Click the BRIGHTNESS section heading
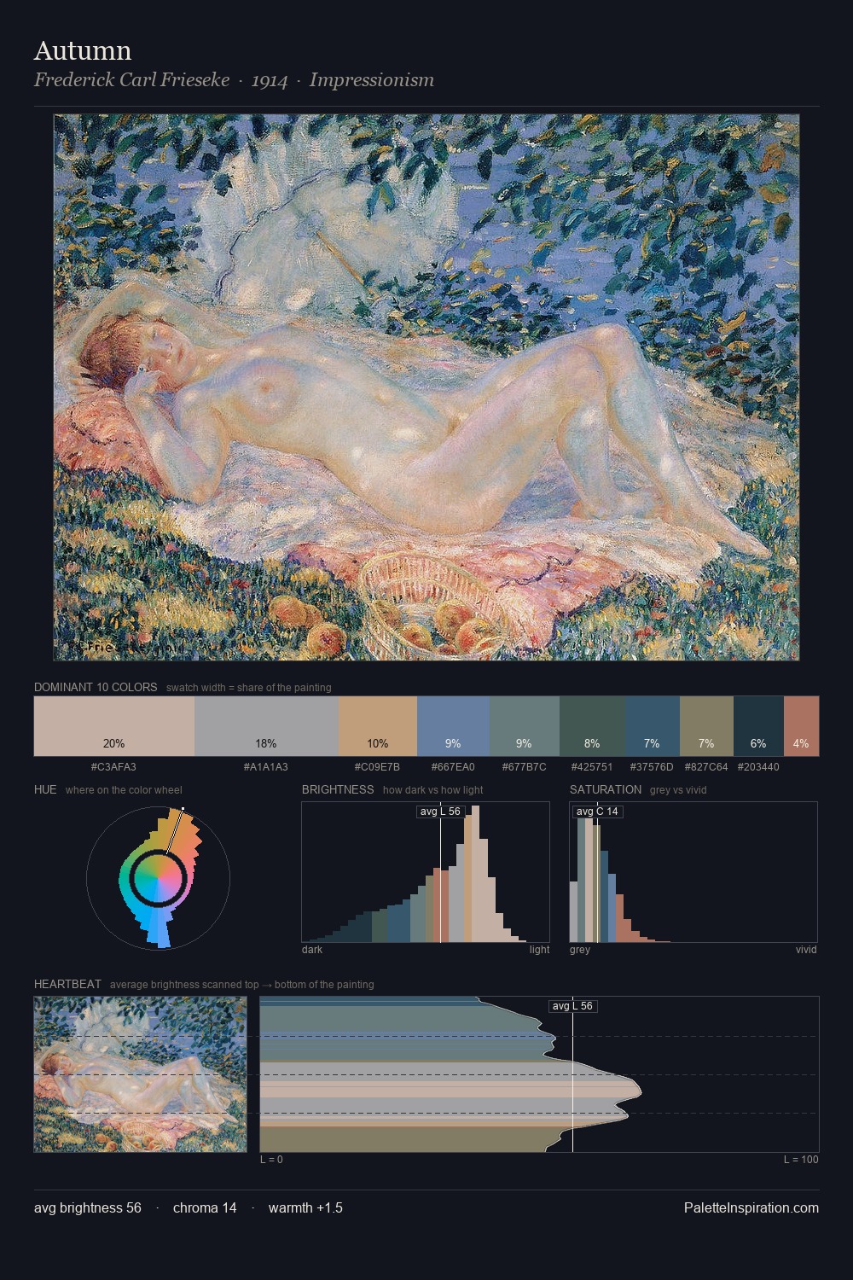 (x=338, y=789)
